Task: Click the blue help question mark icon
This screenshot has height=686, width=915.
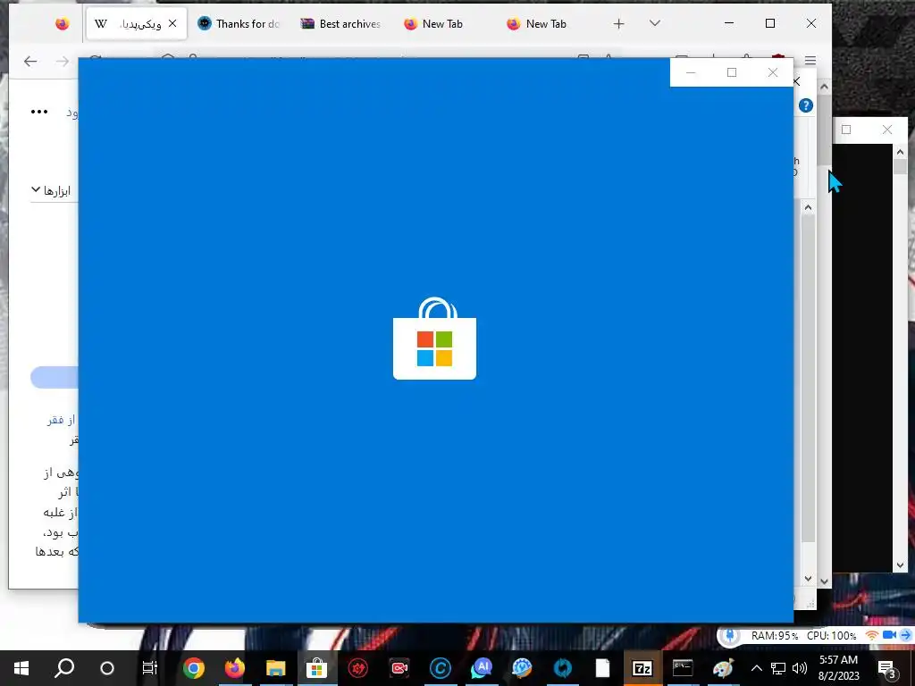Action: pos(806,105)
